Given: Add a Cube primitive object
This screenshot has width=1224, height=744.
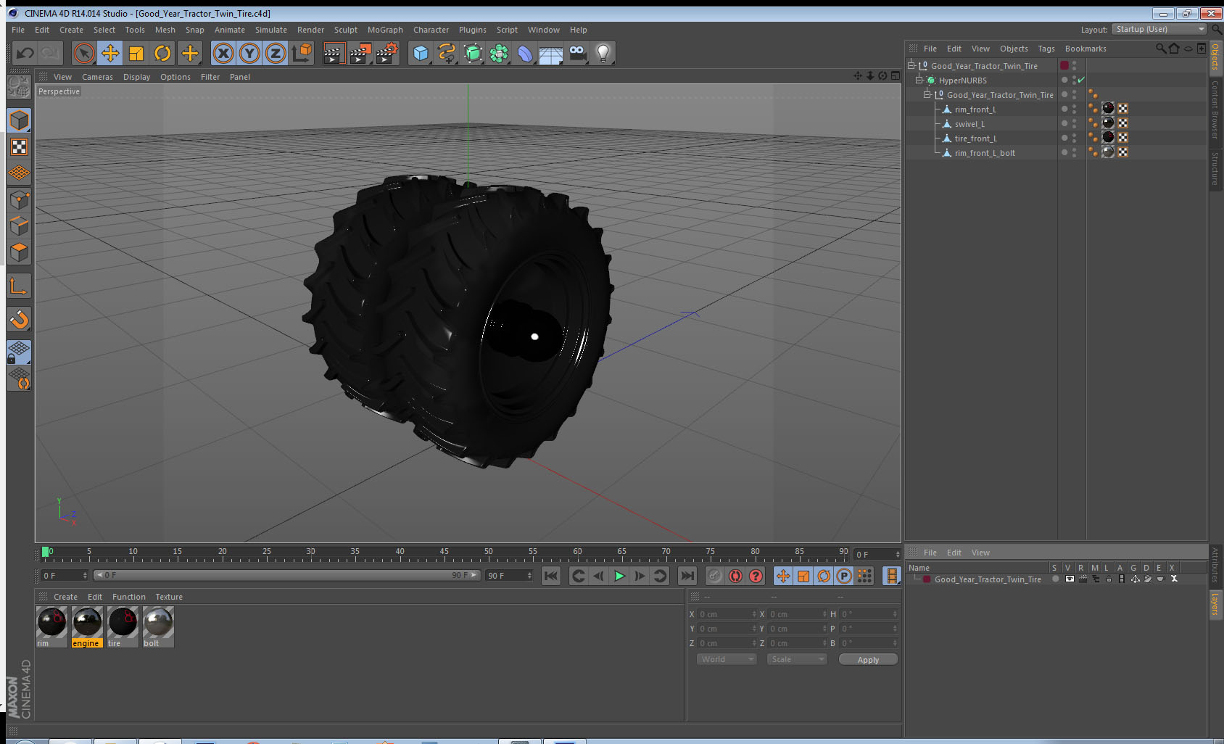Looking at the screenshot, I should (x=421, y=53).
